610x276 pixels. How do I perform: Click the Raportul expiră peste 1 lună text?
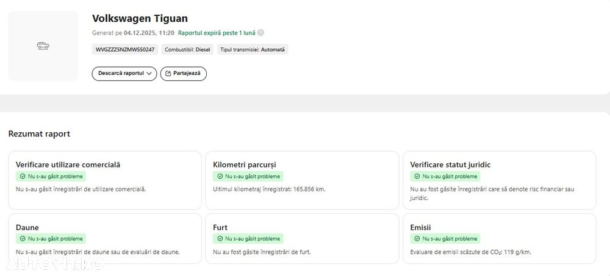point(217,33)
